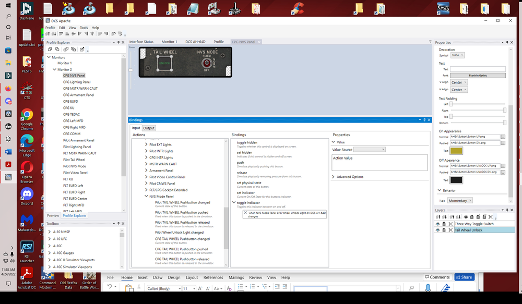Hide the Tail Wheel Unlock layer

point(438,230)
